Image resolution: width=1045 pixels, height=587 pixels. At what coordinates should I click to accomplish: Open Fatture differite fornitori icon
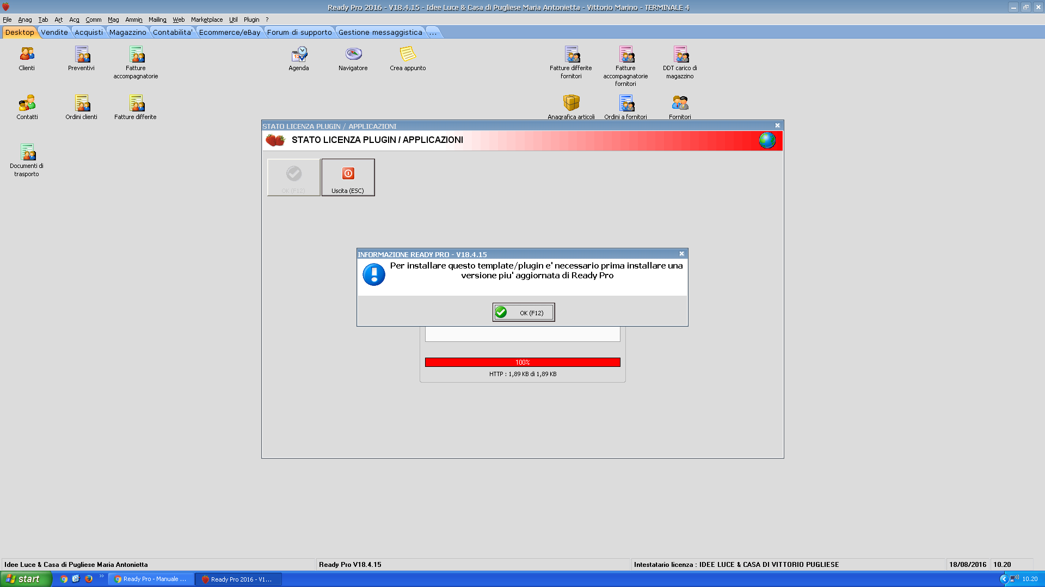coord(571,63)
